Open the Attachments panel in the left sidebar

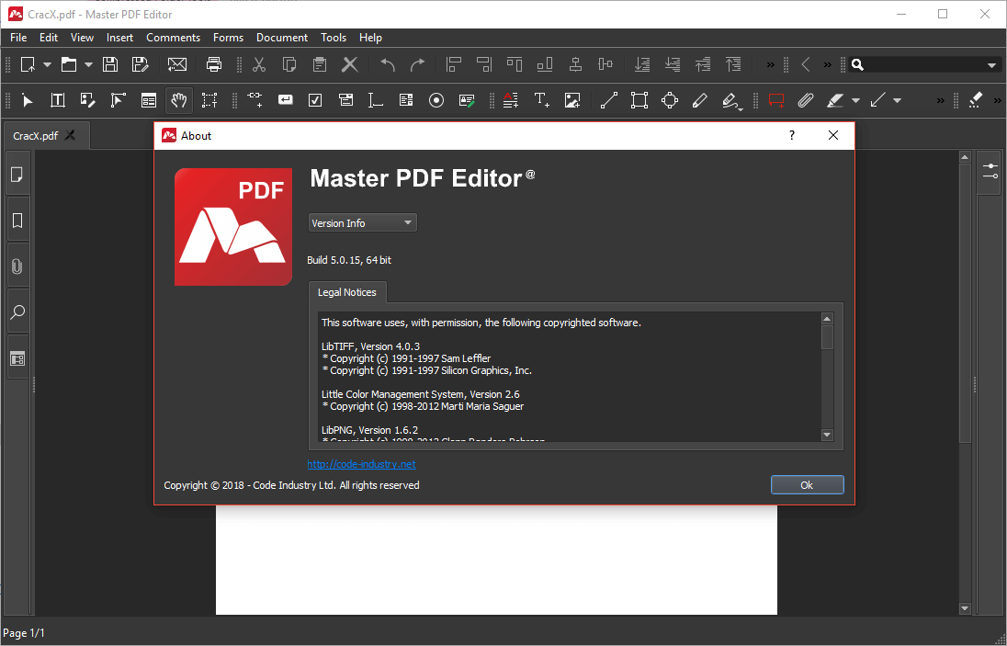click(17, 266)
